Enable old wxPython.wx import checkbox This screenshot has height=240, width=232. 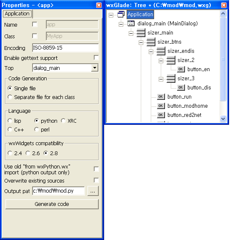[96, 169]
